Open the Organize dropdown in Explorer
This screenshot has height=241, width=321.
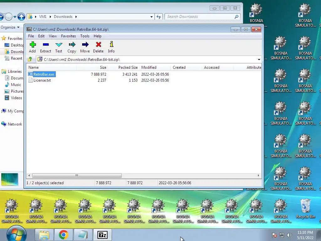coord(10,27)
